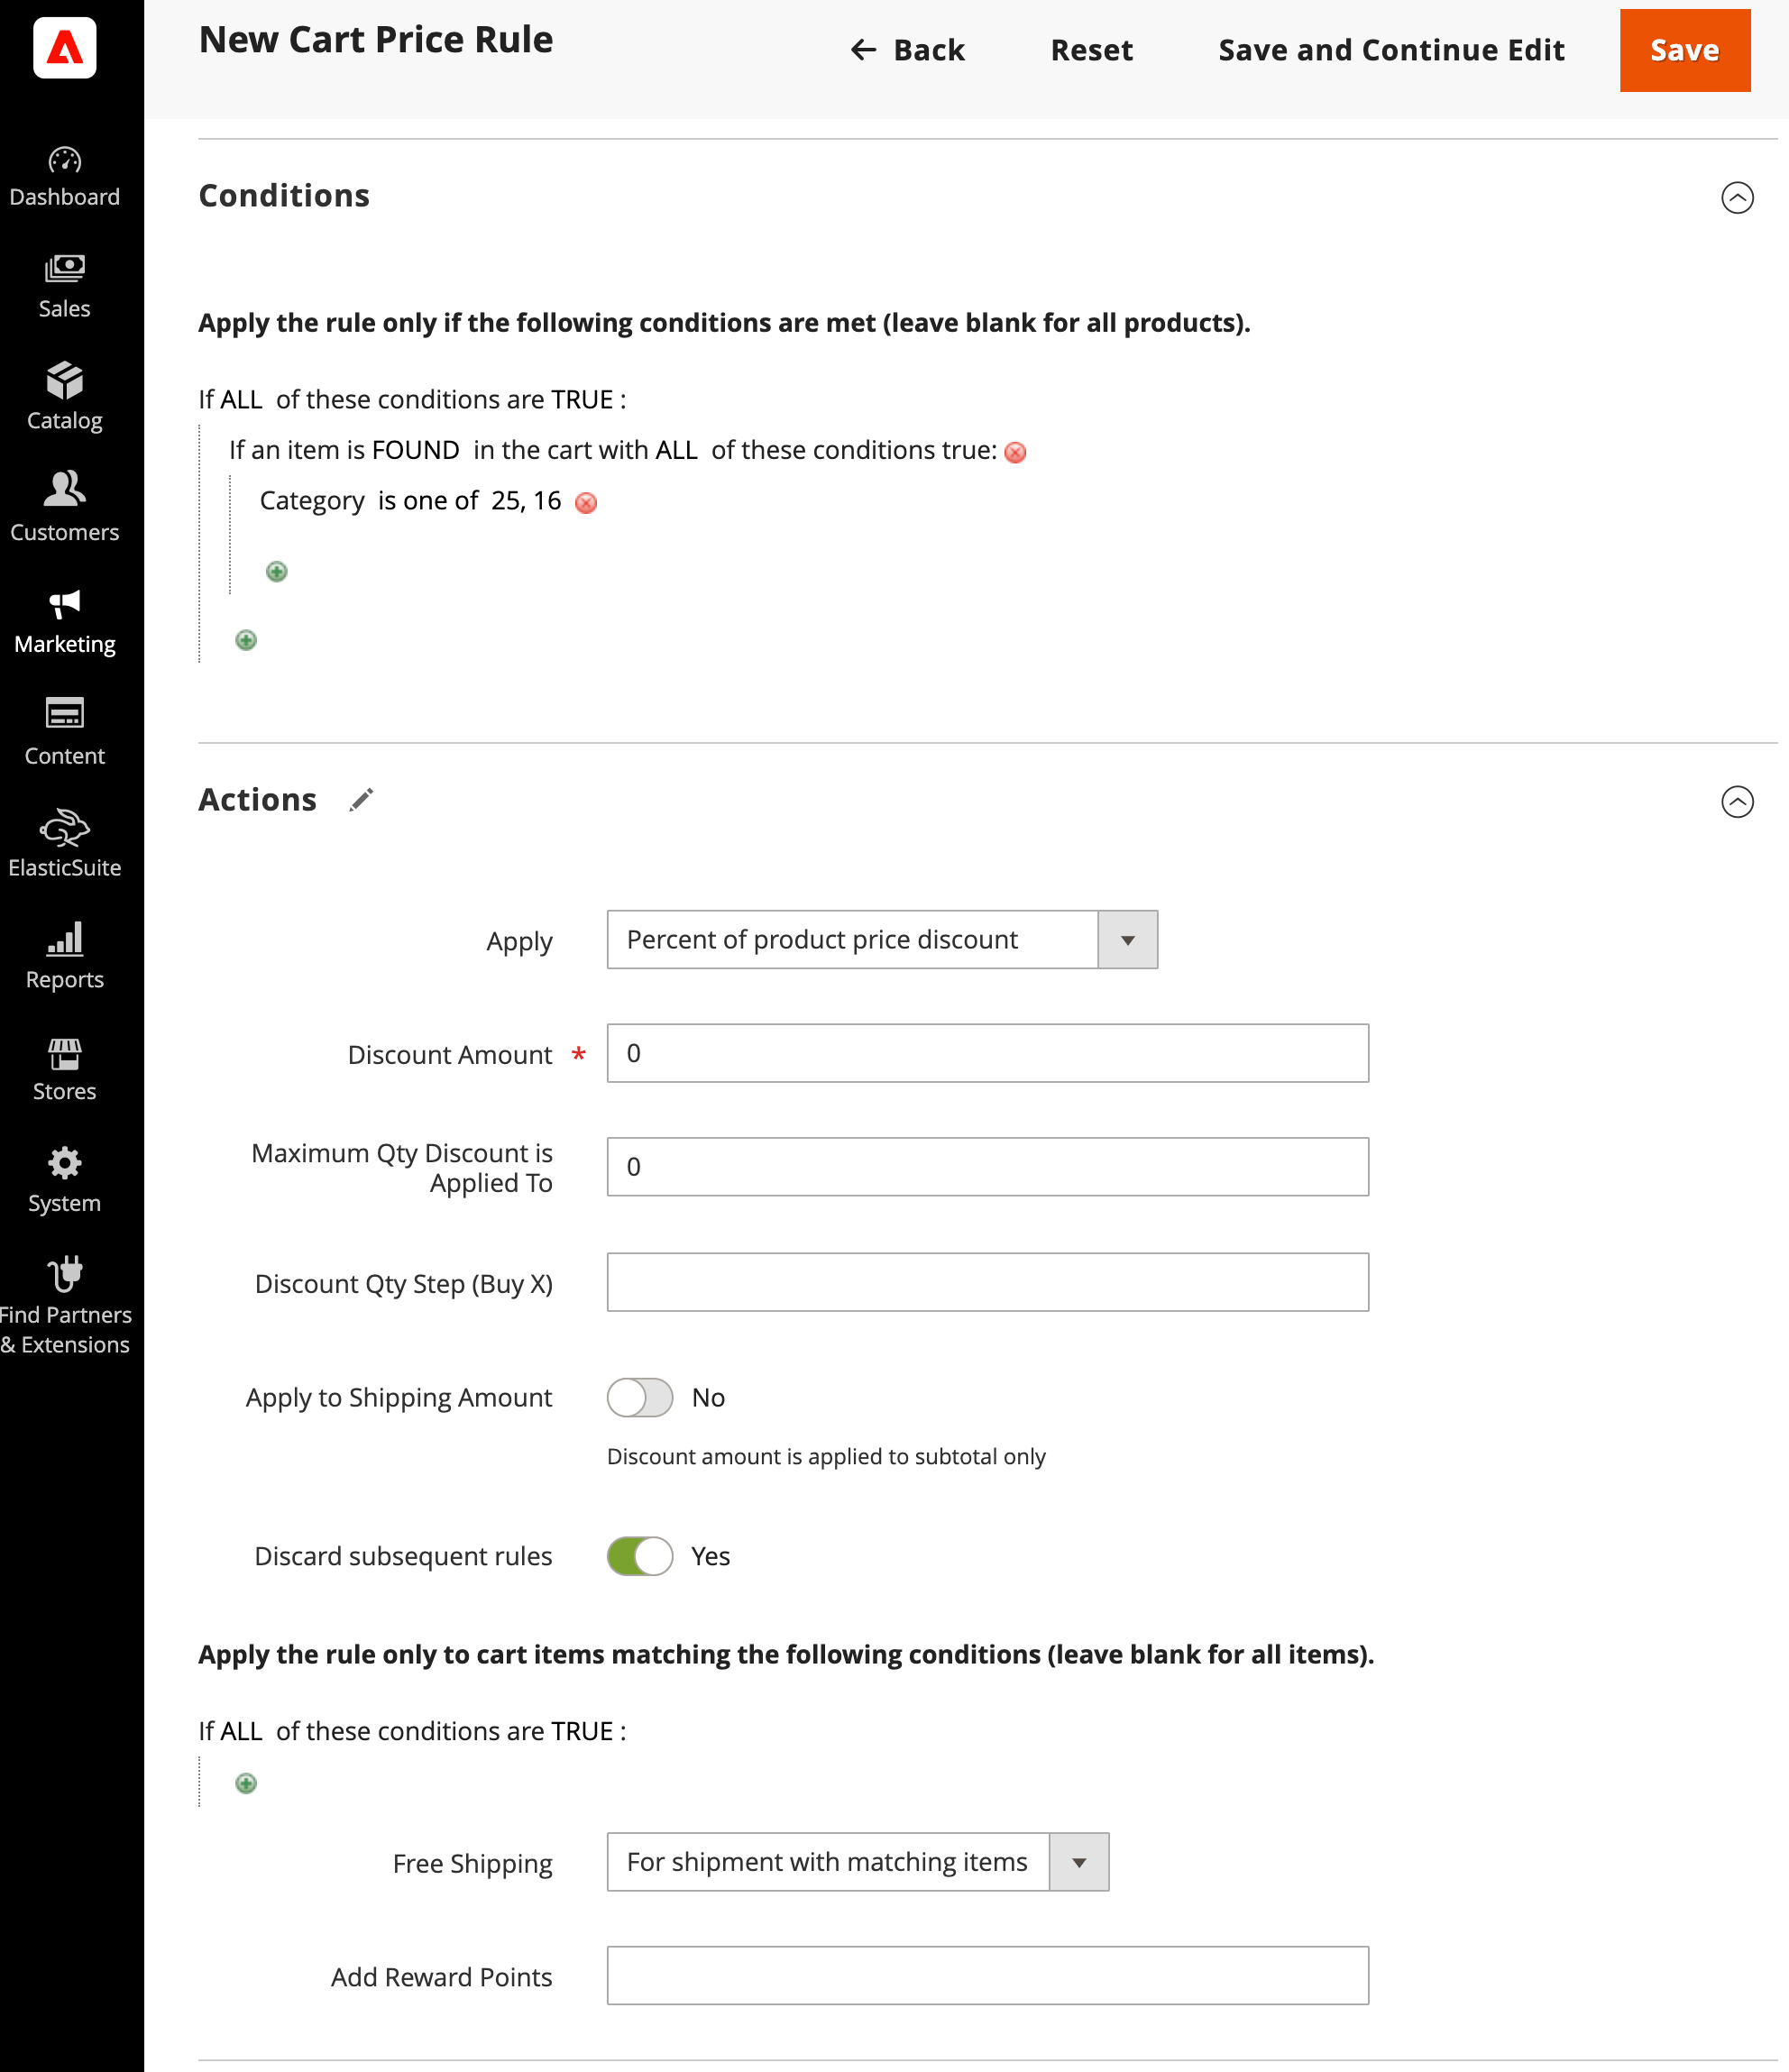Open the Marketing section
1789x2072 pixels.
64,622
